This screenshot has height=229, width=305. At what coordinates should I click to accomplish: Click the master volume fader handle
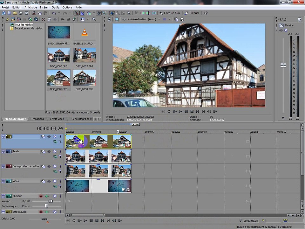(x=283, y=65)
